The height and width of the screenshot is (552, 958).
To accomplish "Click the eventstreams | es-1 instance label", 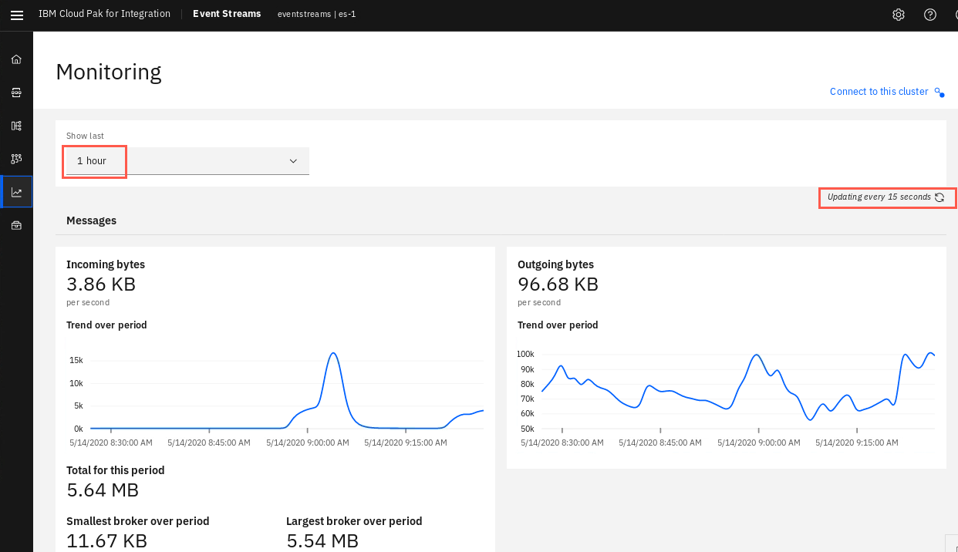I will pyautogui.click(x=316, y=14).
